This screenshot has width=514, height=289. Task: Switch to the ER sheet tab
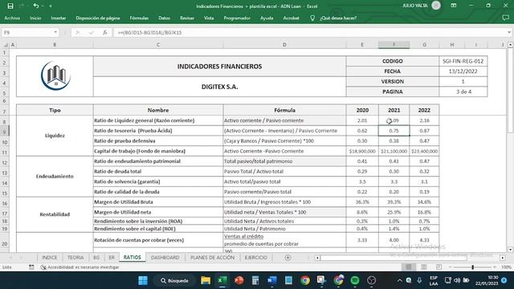112,258
